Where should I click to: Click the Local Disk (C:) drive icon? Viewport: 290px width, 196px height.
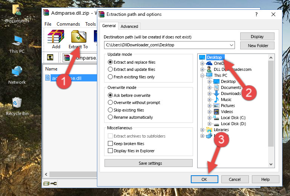point(216,118)
